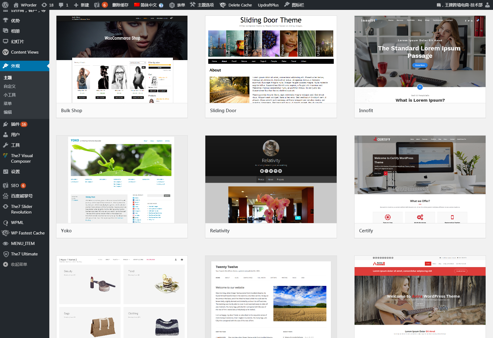493x338 pixels.
Task: Click the help question mark near 简体中文
Action: coord(161,5)
